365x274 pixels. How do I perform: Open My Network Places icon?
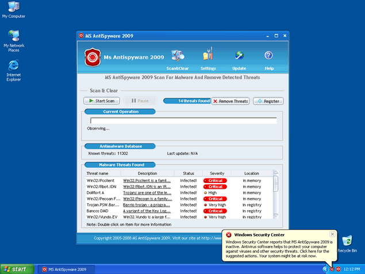click(x=14, y=36)
